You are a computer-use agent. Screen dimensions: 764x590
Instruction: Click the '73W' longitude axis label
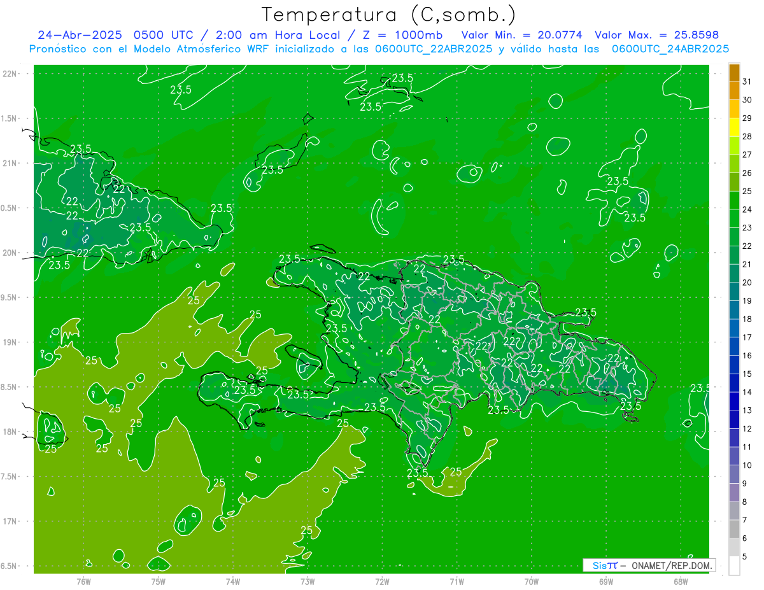[308, 581]
